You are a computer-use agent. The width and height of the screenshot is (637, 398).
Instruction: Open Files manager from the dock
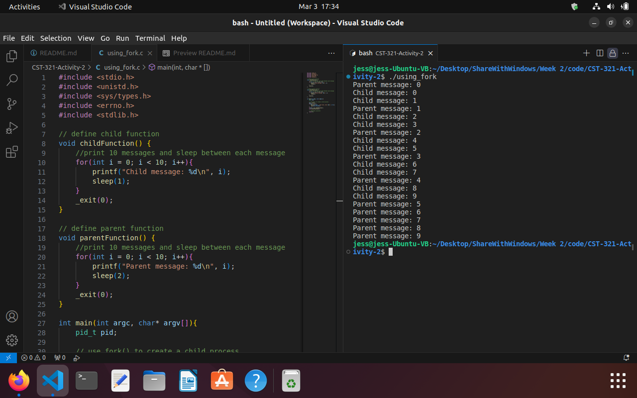click(154, 381)
